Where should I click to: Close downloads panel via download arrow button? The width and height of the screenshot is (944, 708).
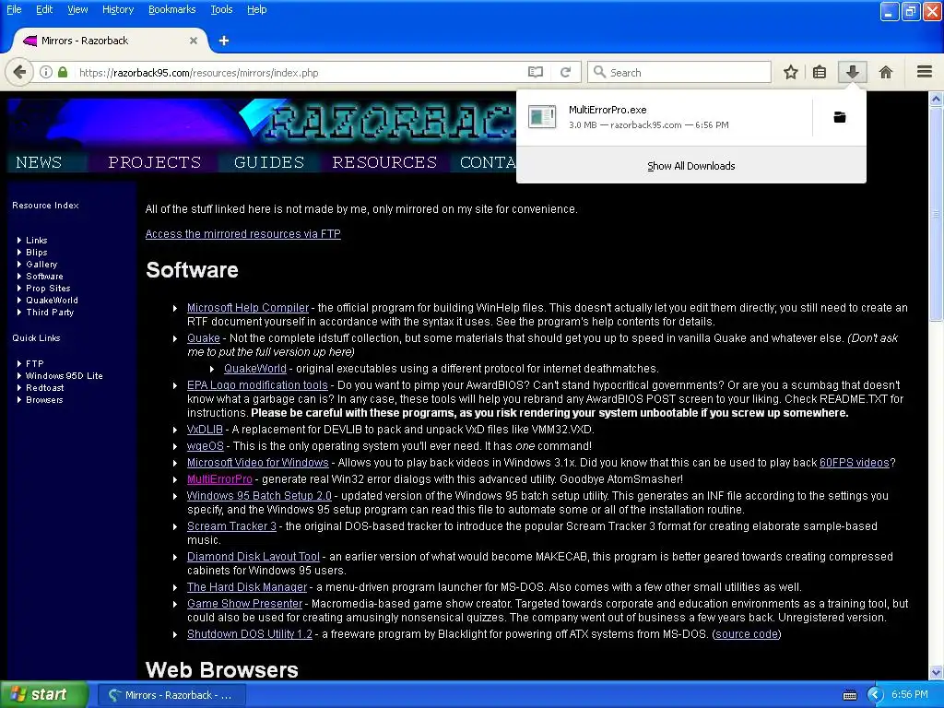tap(852, 72)
